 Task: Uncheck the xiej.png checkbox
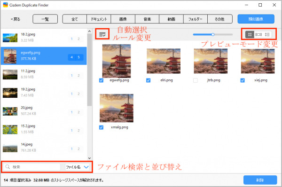[x=243, y=80]
